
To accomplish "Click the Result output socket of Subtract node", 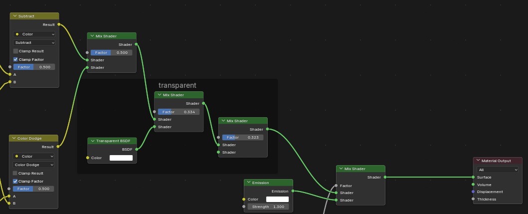I will pyautogui.click(x=59, y=24).
